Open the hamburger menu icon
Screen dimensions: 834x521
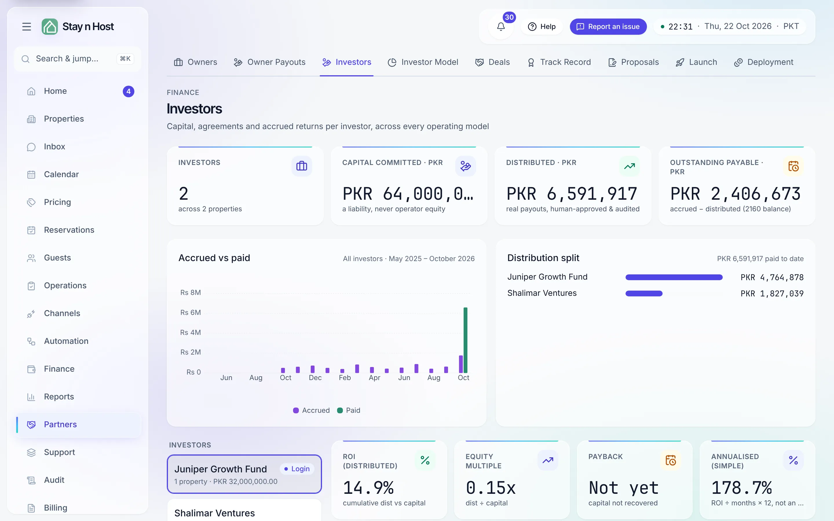coord(27,27)
